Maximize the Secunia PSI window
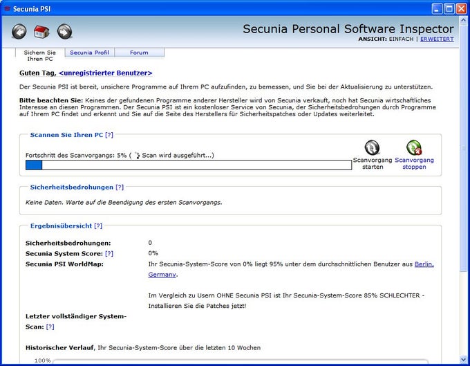Image resolution: width=470 pixels, height=366 pixels. (x=449, y=9)
